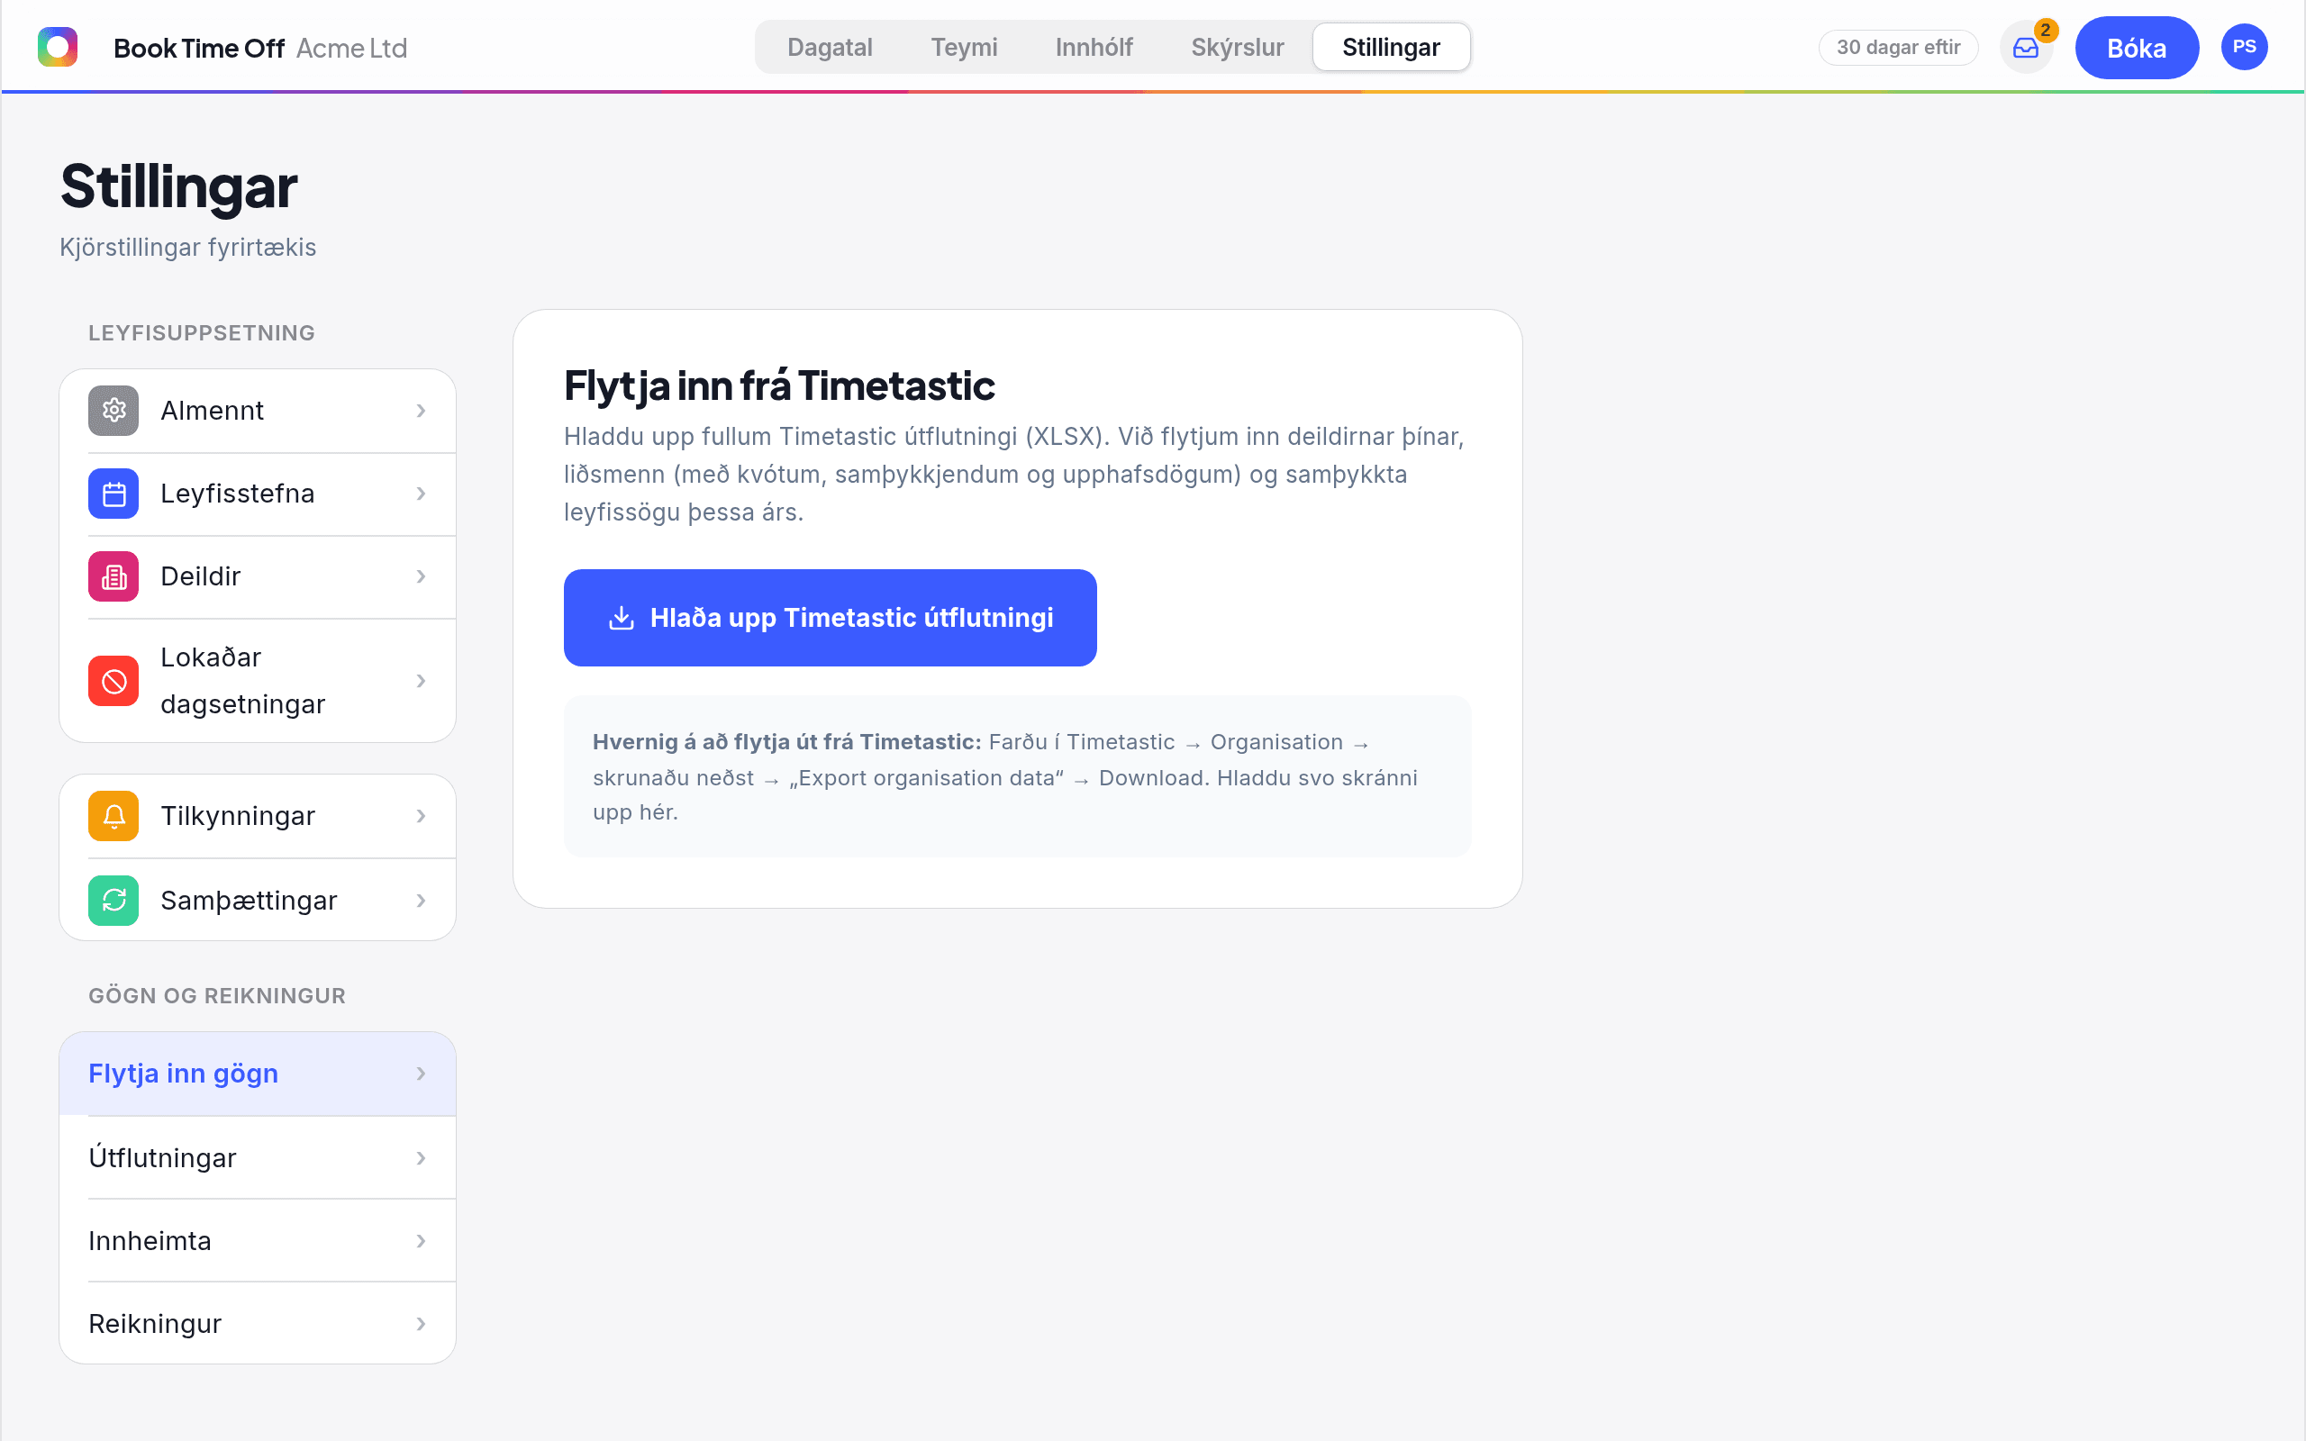Click Hlaða upp Timetastic útflutningi button
2306x1441 pixels.
830,618
